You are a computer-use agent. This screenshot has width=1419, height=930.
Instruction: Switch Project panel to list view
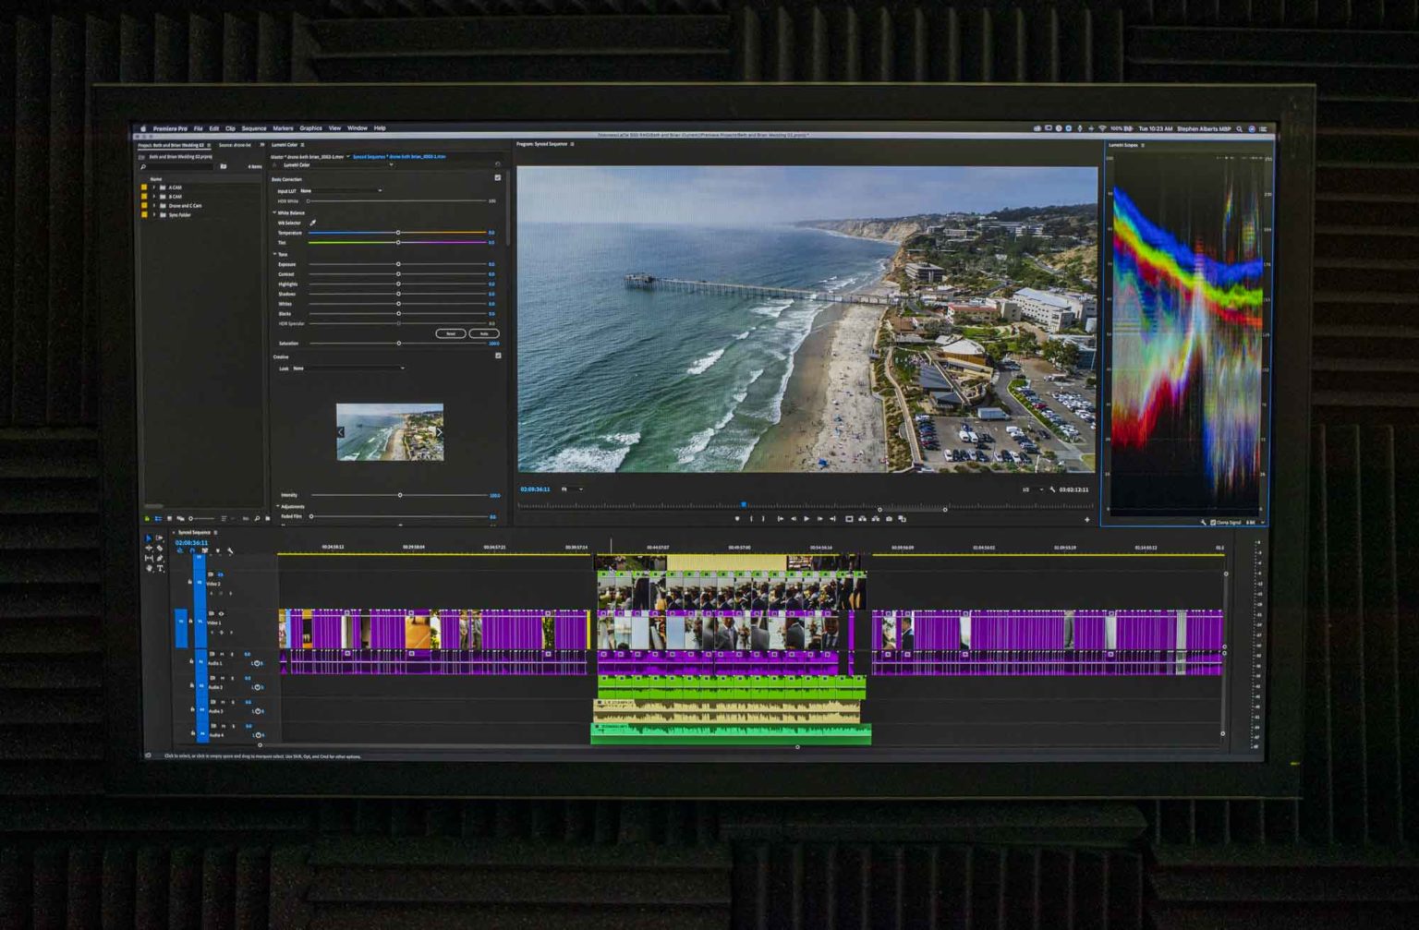158,518
